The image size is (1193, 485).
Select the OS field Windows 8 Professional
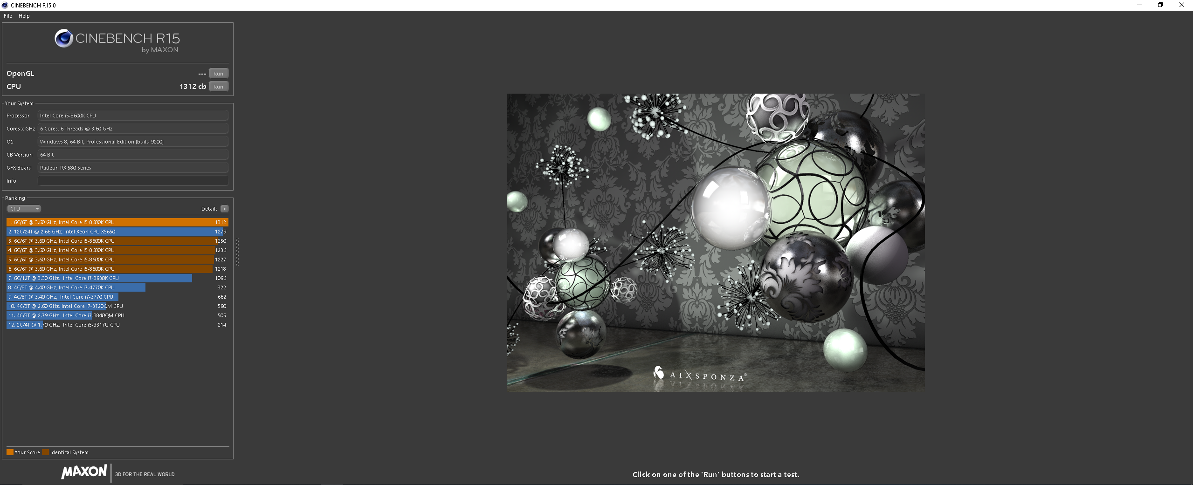[x=133, y=142]
